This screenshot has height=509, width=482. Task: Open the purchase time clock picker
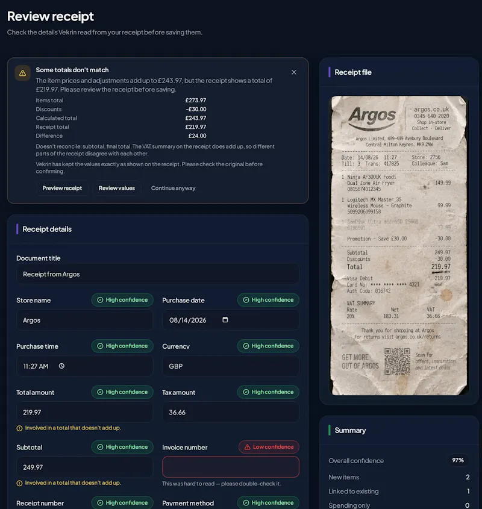[61, 366]
